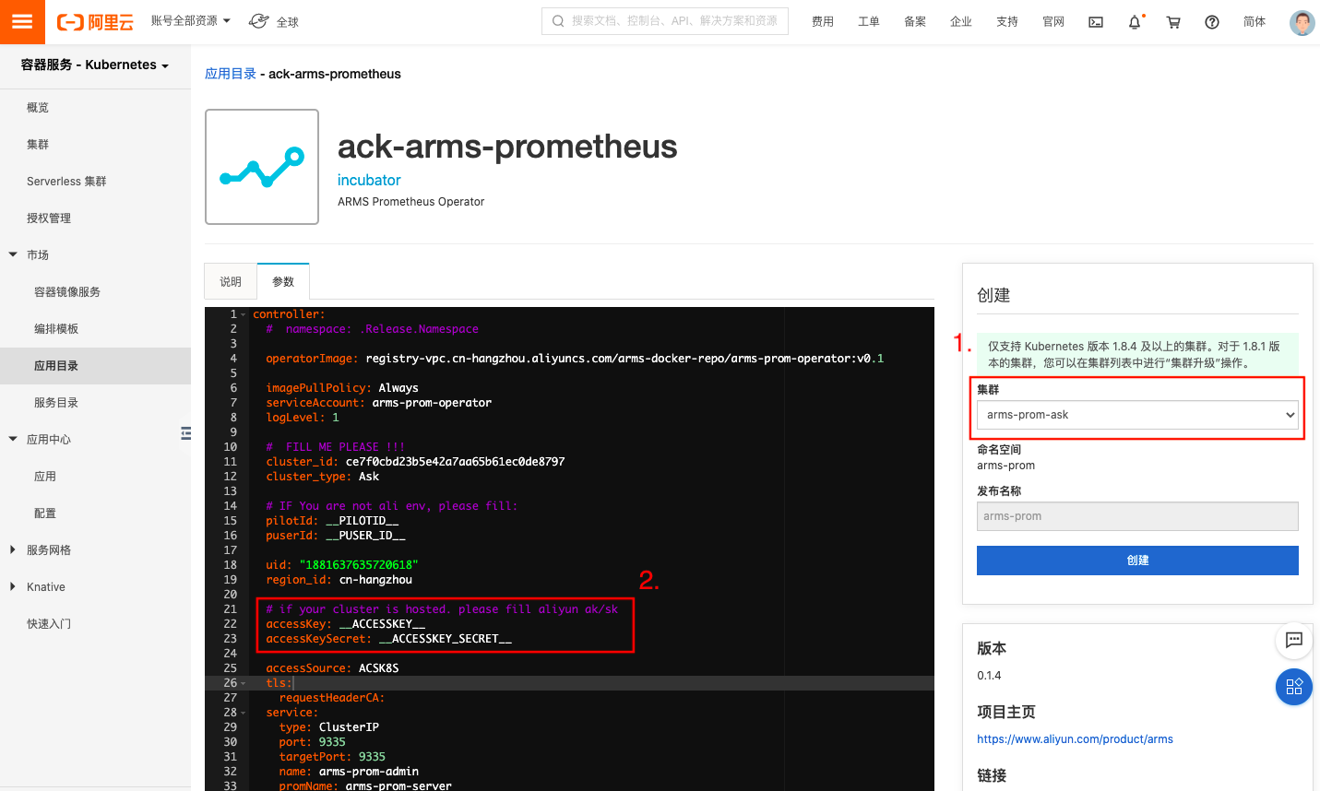The width and height of the screenshot is (1320, 791).
Task: Click the search magnifier icon
Action: click(558, 20)
